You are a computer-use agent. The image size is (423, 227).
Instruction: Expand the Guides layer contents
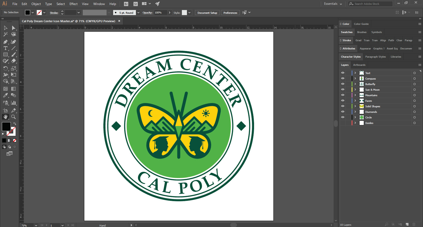click(x=355, y=123)
